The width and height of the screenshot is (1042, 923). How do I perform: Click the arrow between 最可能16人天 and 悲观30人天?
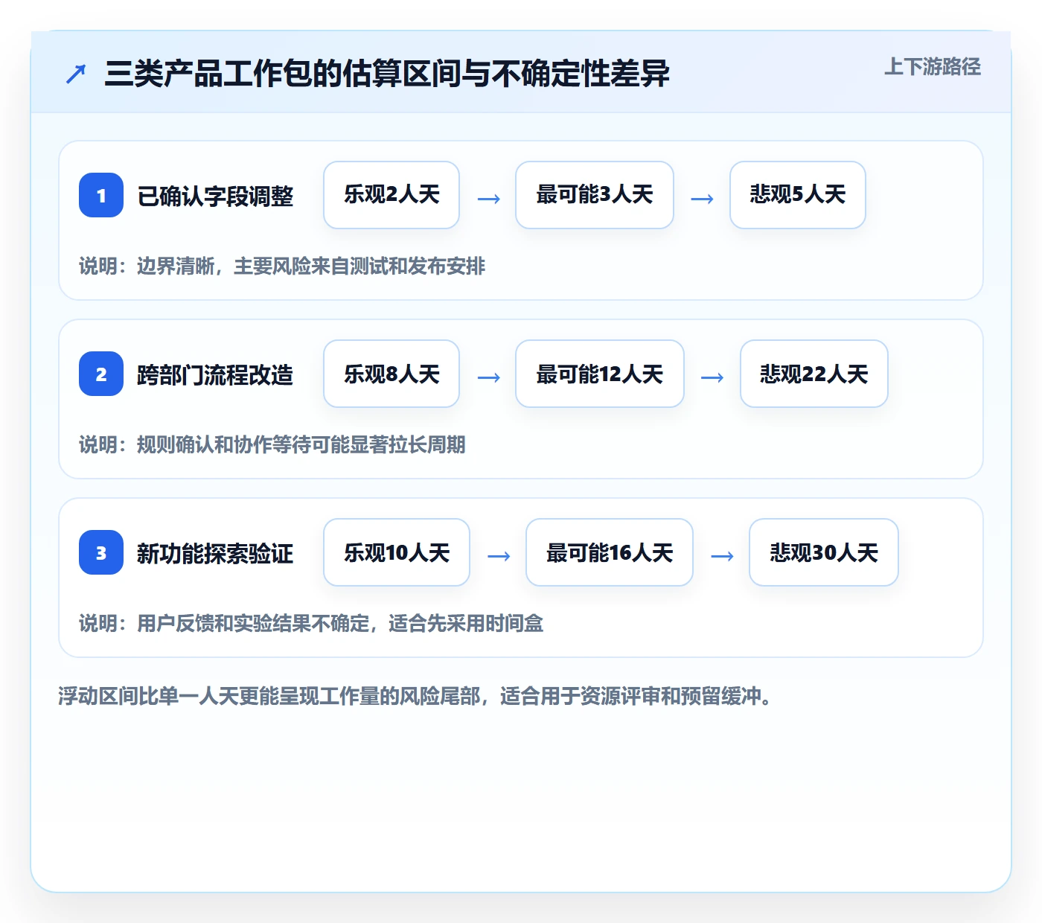722,556
